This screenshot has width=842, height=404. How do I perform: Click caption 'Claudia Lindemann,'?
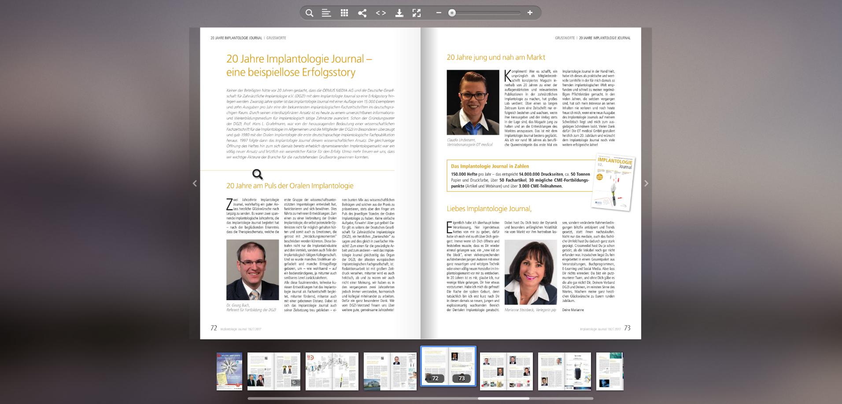point(461,140)
